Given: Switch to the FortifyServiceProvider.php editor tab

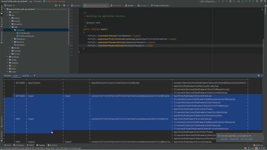Looking at the screenshot, I should tap(96, 5).
